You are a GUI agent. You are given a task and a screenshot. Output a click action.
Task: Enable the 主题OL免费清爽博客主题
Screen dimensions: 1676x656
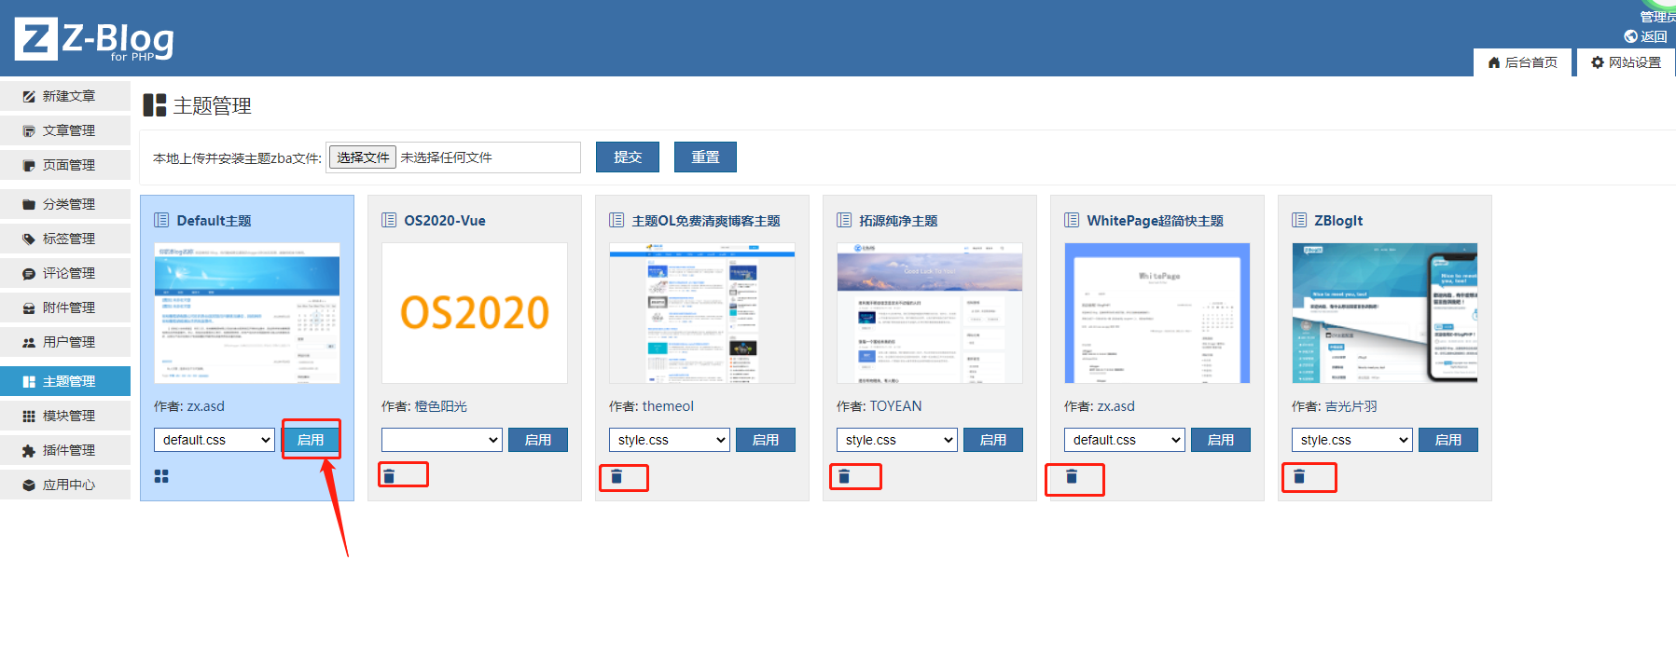pos(766,440)
